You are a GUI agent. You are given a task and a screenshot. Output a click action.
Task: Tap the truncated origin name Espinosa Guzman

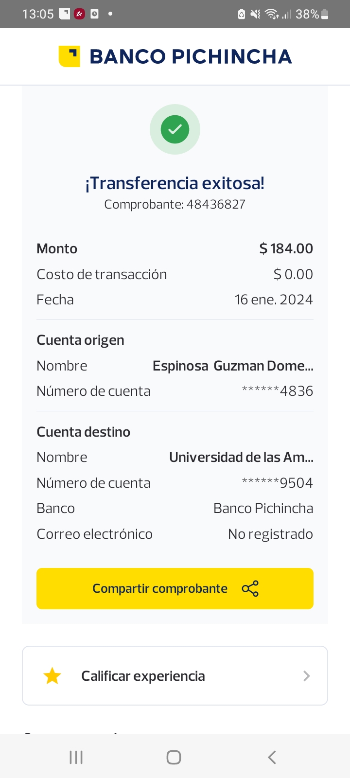233,366
